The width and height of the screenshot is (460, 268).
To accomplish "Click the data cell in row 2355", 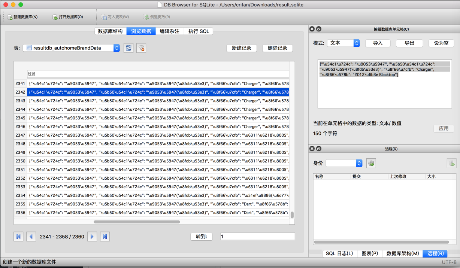I will (x=158, y=204).
